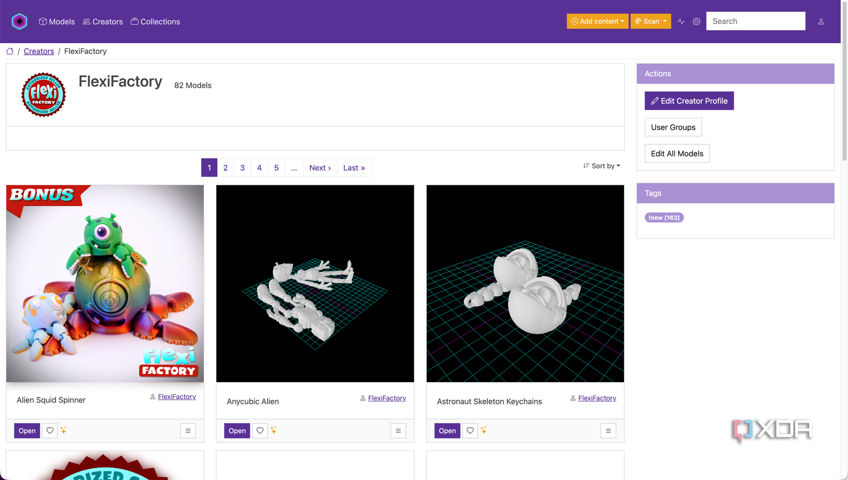The height and width of the screenshot is (480, 848).
Task: Open the Collections nav item
Action: tap(155, 22)
